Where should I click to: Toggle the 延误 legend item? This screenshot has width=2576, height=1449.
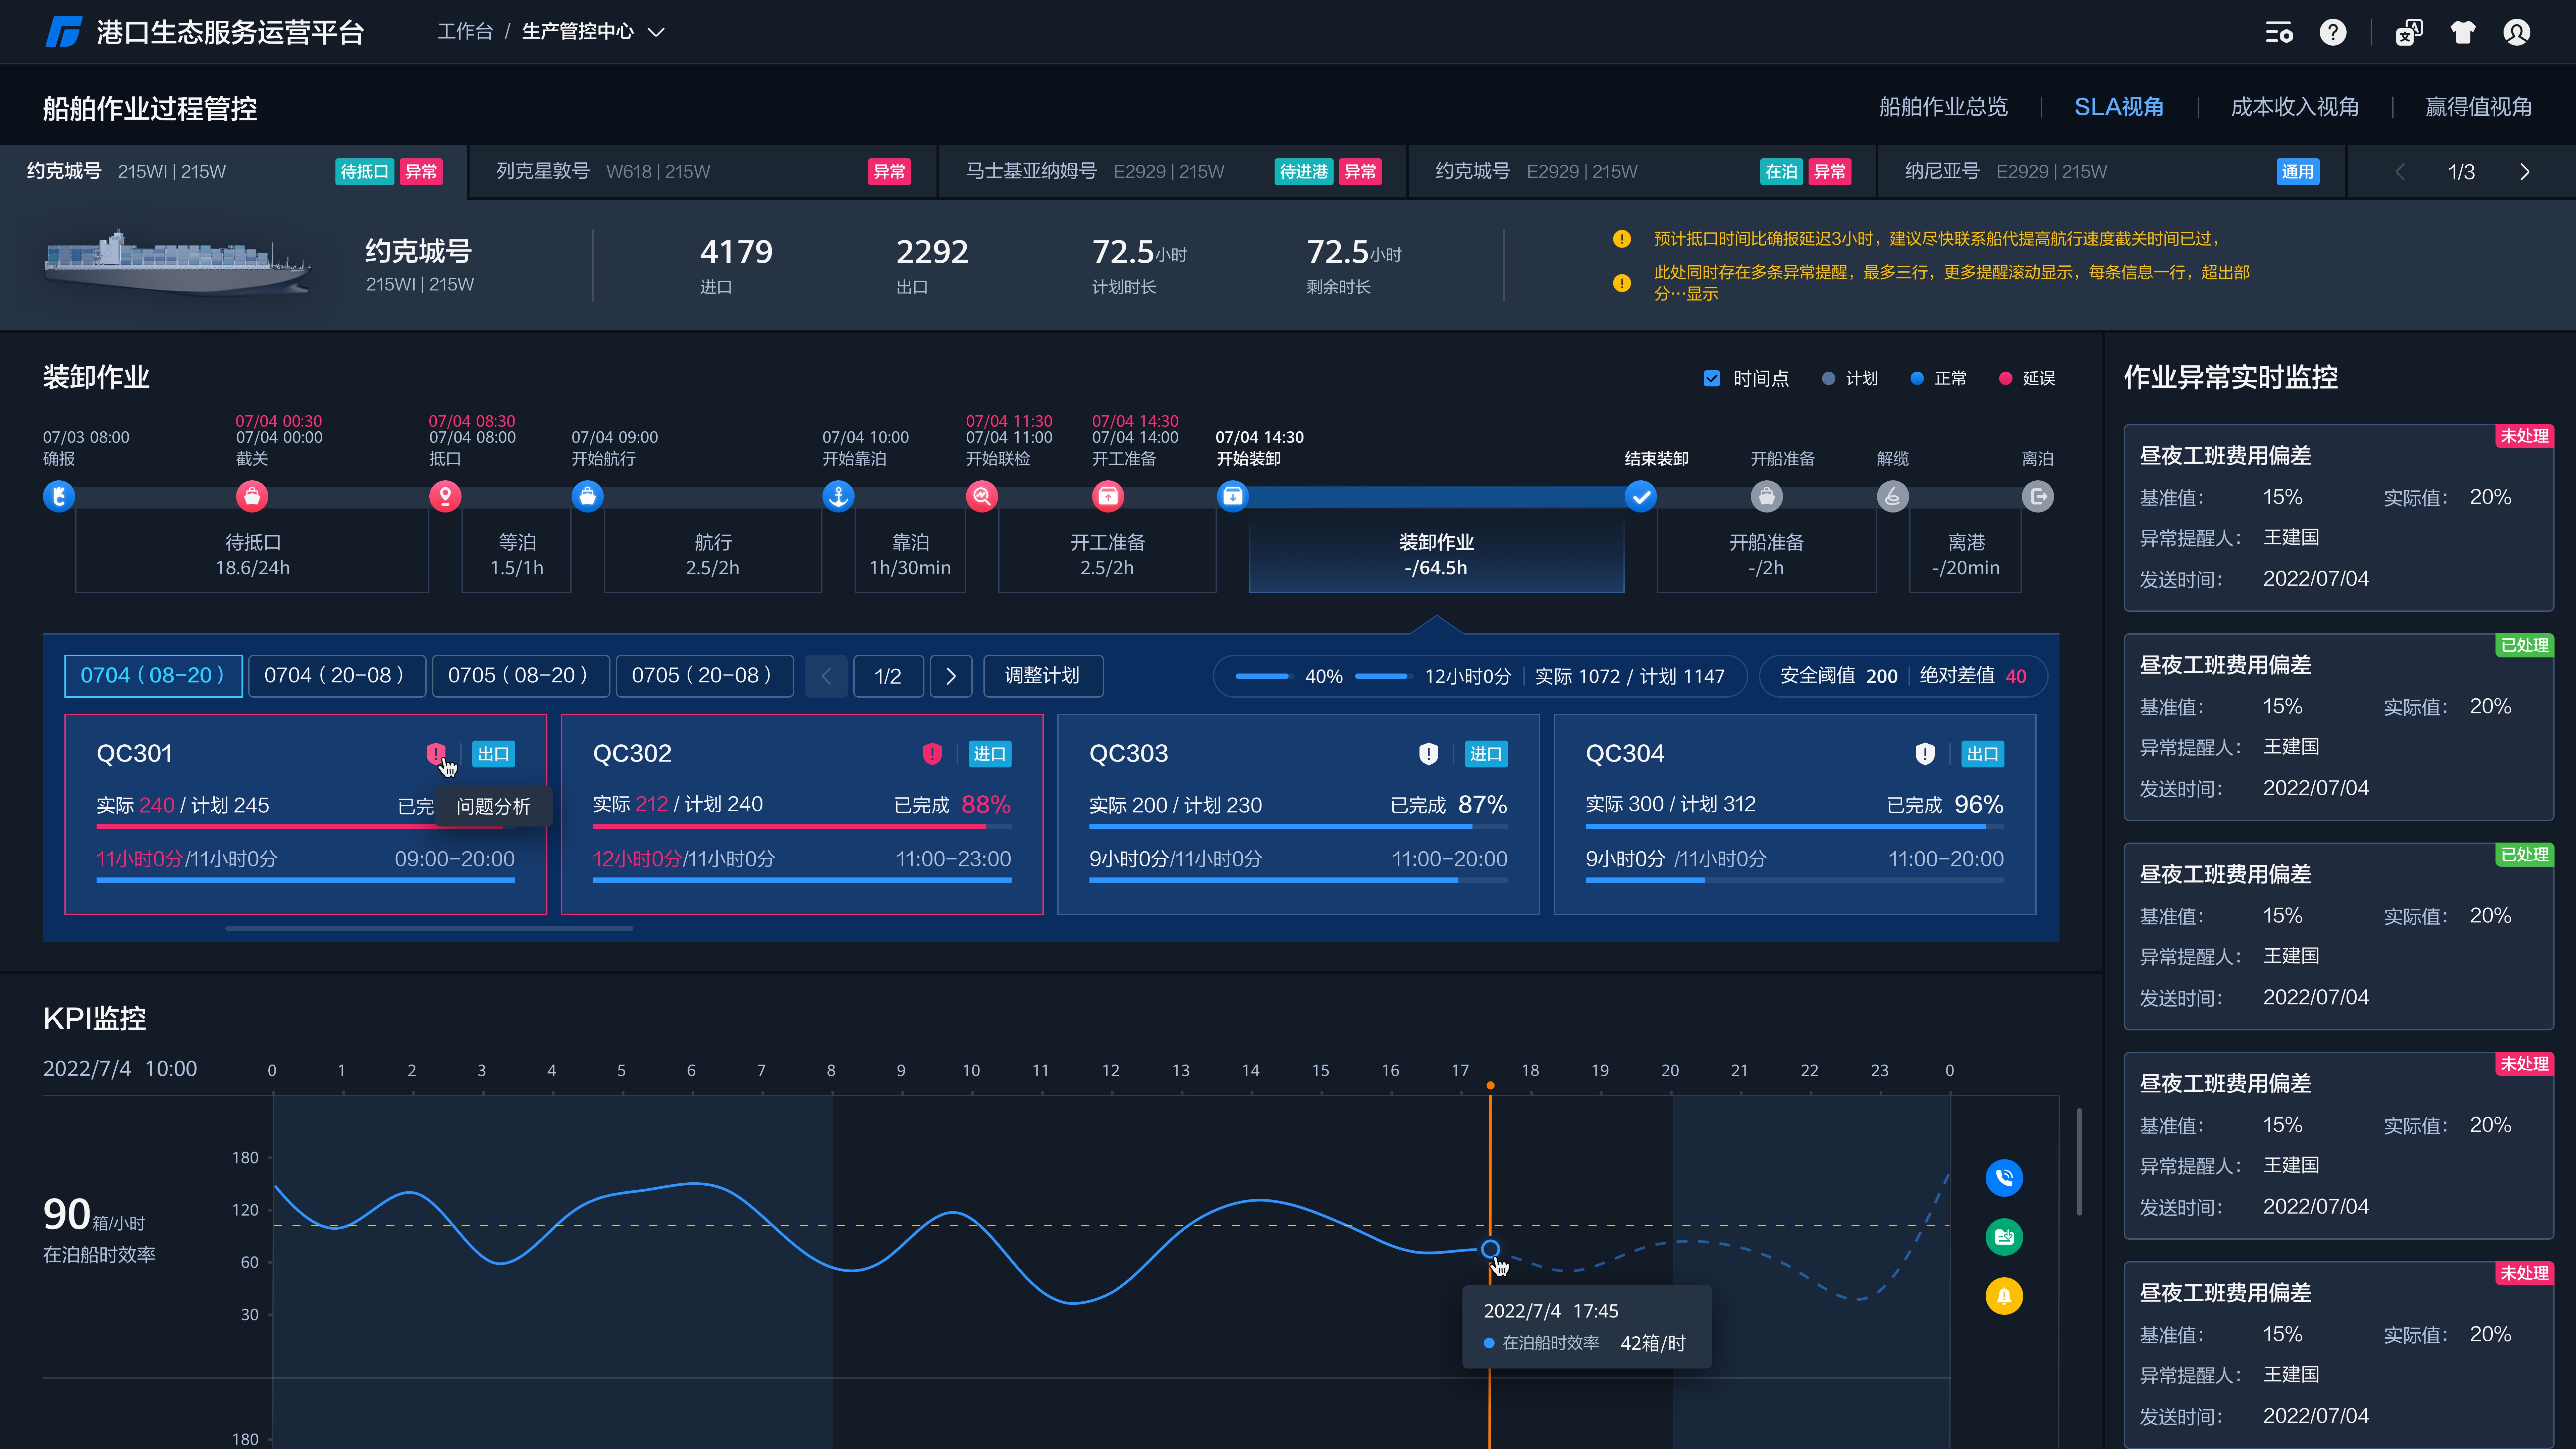click(x=2027, y=379)
